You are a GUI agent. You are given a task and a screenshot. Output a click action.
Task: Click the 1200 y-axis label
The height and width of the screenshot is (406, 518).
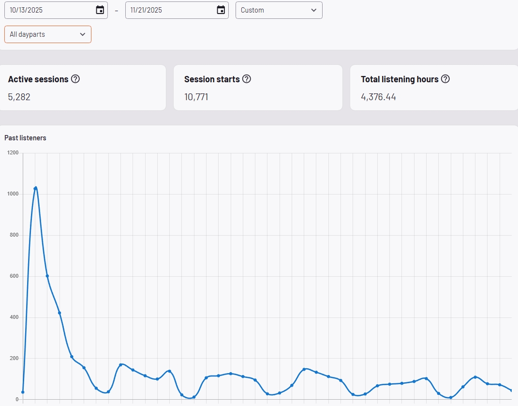(x=13, y=153)
